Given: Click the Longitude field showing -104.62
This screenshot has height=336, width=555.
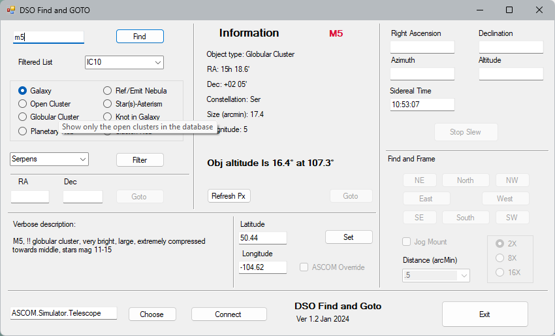Looking at the screenshot, I should [262, 267].
